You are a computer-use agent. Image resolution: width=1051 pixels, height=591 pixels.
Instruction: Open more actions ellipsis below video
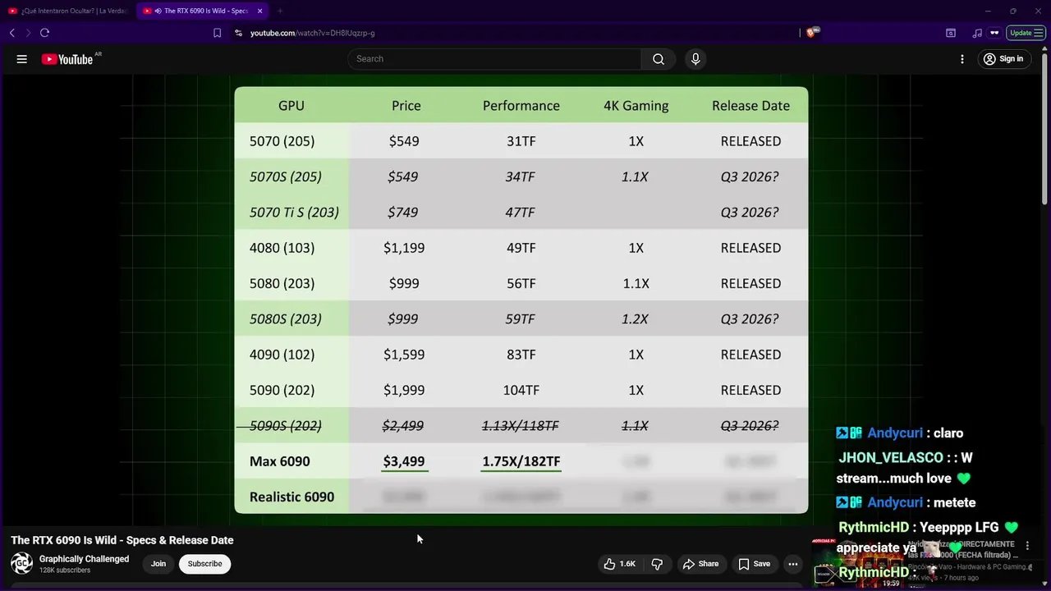[x=792, y=564]
